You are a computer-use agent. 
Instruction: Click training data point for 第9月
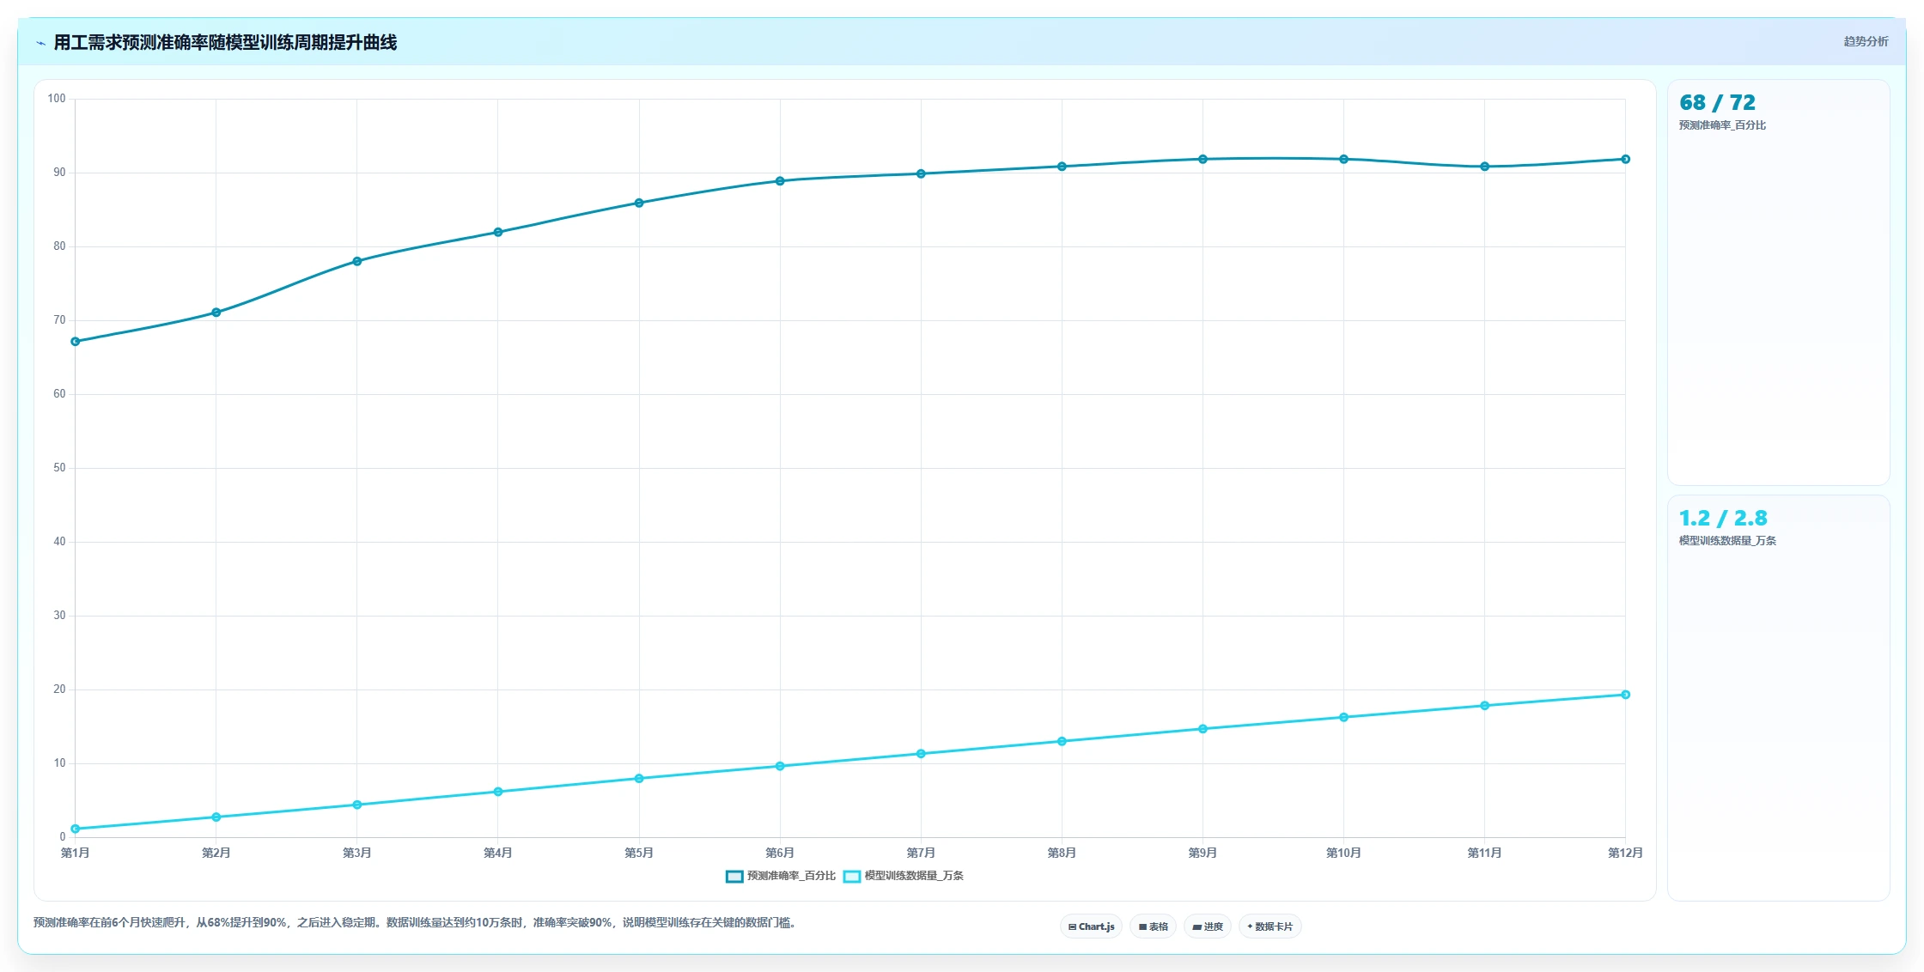[x=1202, y=729]
